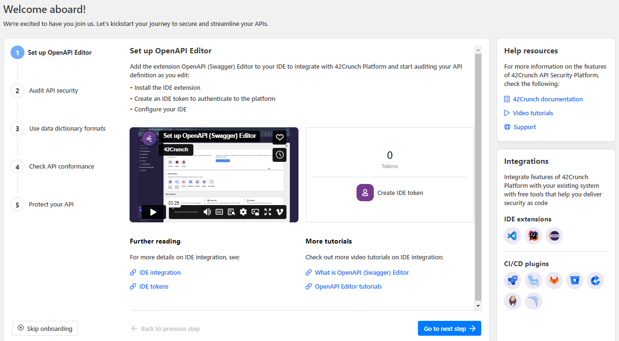Image resolution: width=619 pixels, height=341 pixels.
Task: Click the scrollbar down arrow
Action: [478, 306]
